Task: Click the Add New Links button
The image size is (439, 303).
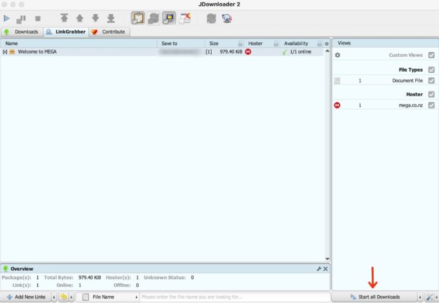Action: click(25, 297)
